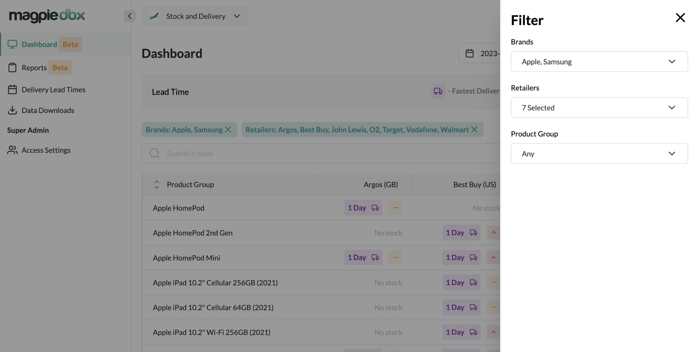Click Best Buy 1 Day badge for HomePod Mini

click(461, 258)
